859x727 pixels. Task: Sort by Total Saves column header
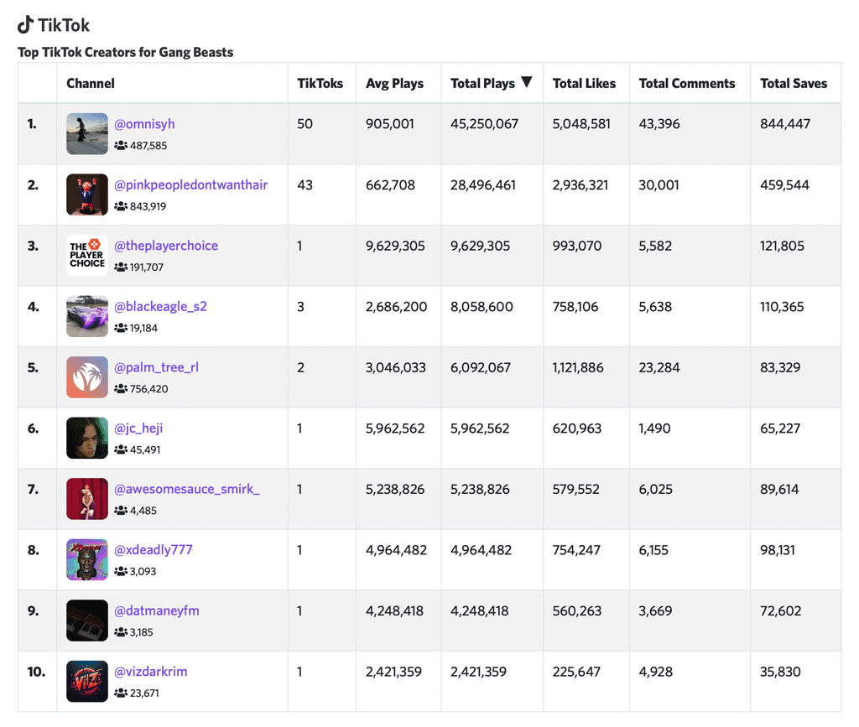coord(793,84)
